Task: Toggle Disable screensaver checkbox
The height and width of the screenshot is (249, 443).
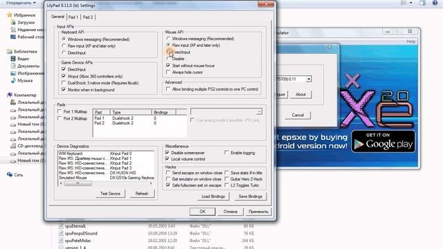Action: pos(168,152)
